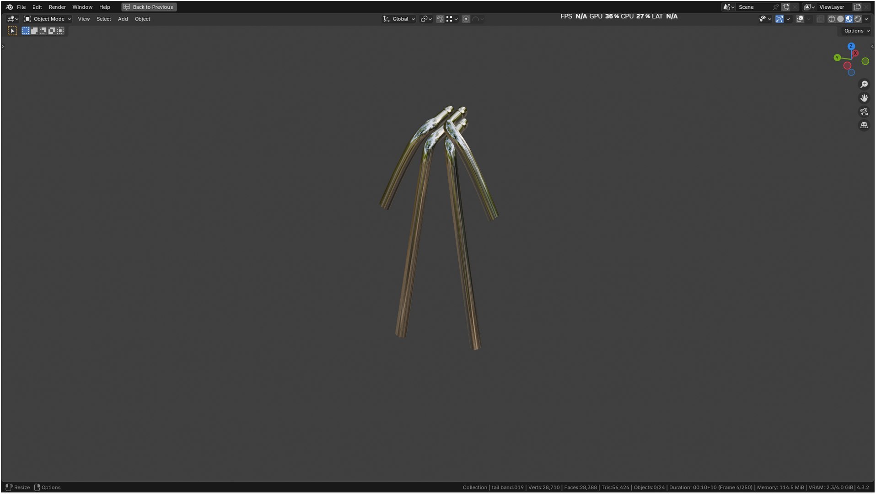Open the File menu
Image resolution: width=876 pixels, height=494 pixels.
click(x=21, y=7)
